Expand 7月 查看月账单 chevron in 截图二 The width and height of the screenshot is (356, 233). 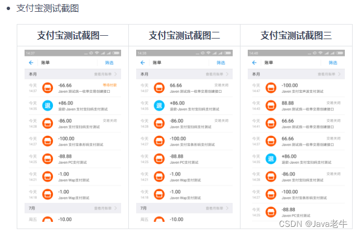pyautogui.click(x=227, y=208)
